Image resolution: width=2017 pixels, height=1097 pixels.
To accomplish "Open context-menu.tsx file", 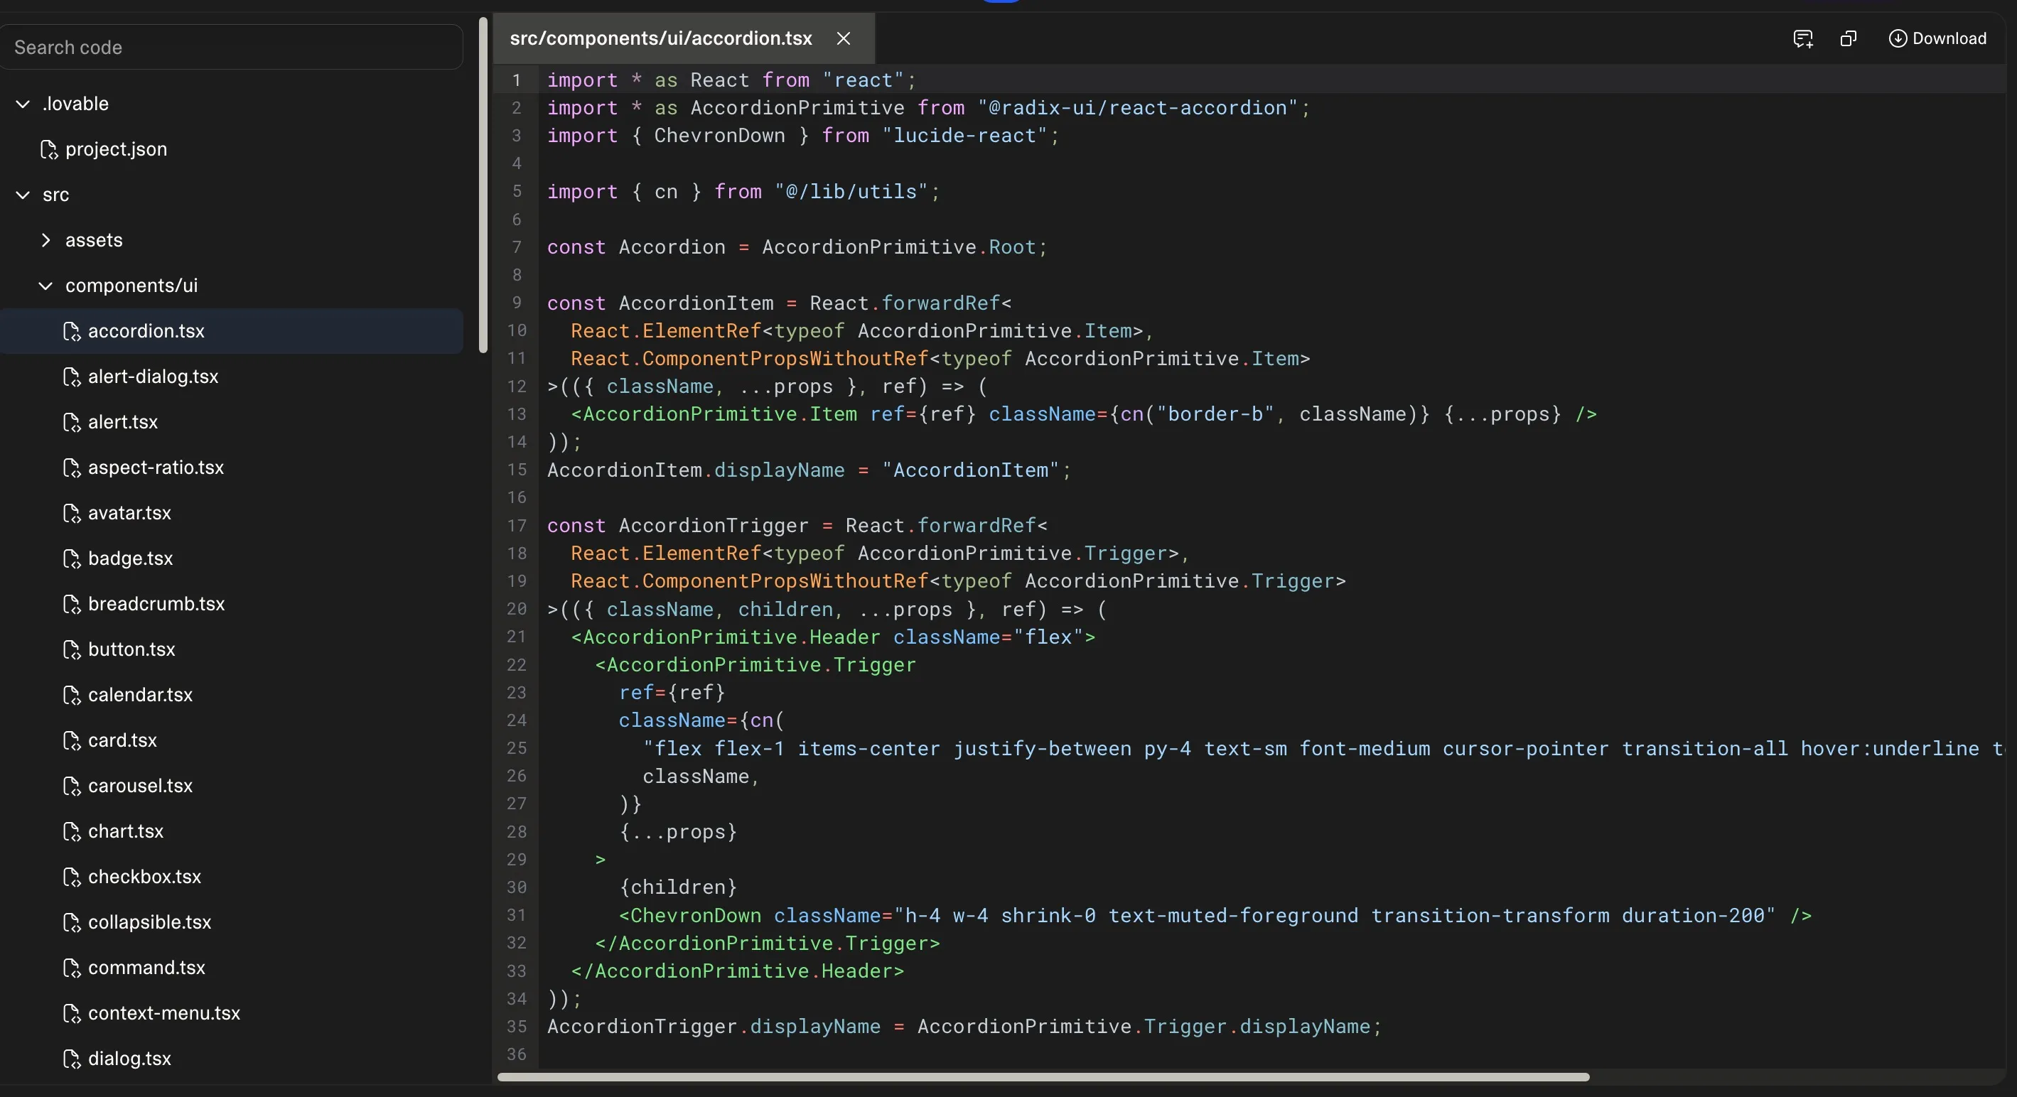I will point(163,1012).
